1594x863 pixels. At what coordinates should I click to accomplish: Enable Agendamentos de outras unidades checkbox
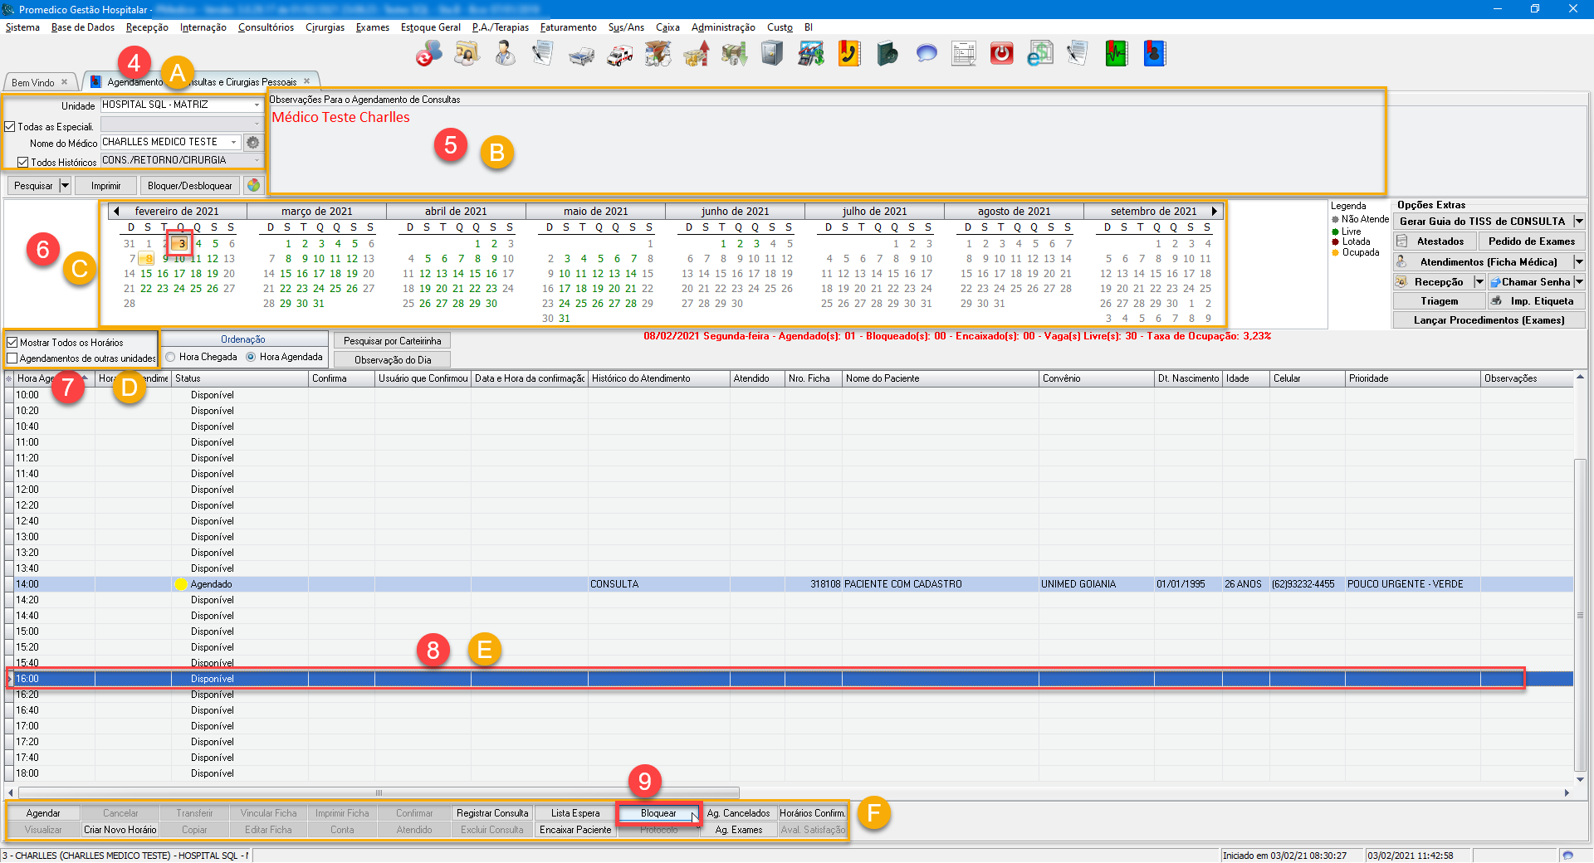click(12, 358)
